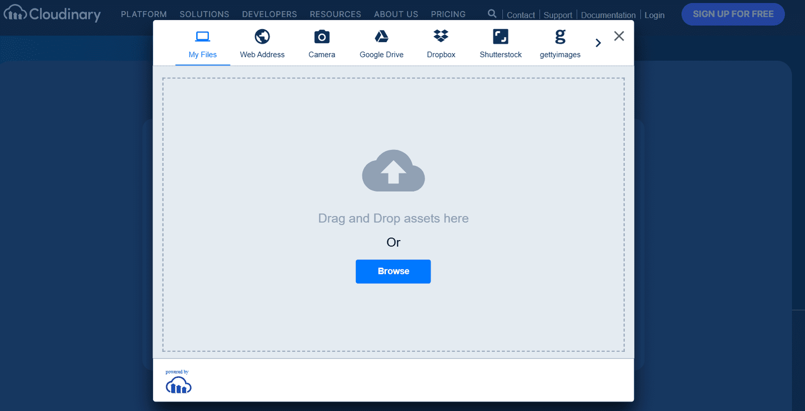Open the Shutterstock source icon

click(x=501, y=37)
